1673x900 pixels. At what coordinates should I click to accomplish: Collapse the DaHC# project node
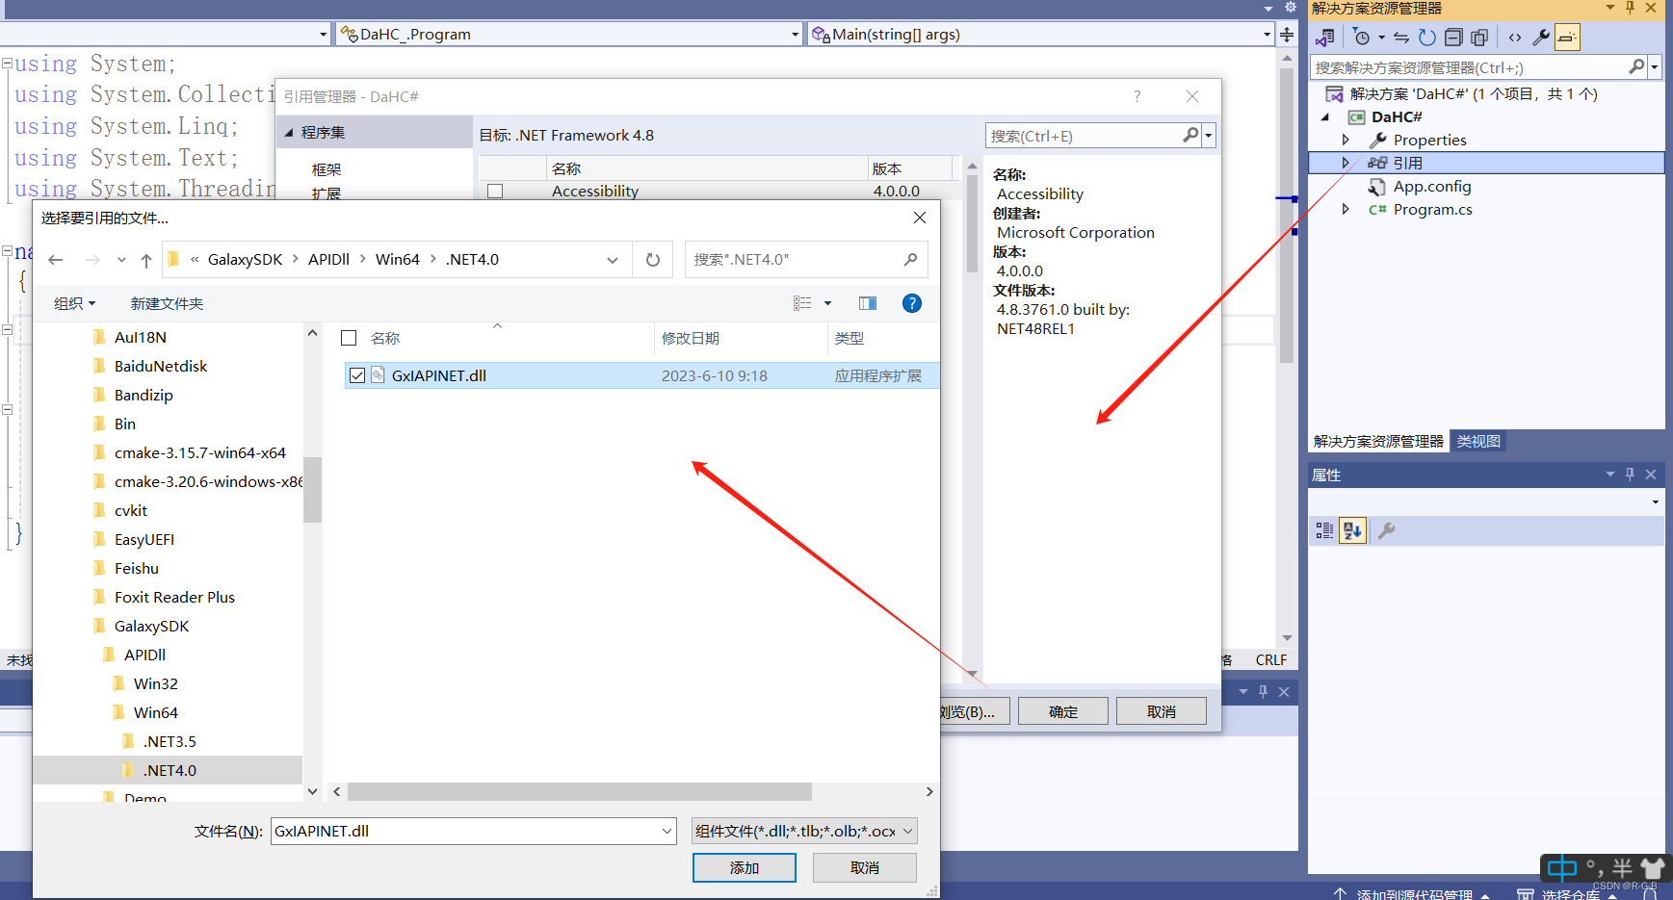1325,116
